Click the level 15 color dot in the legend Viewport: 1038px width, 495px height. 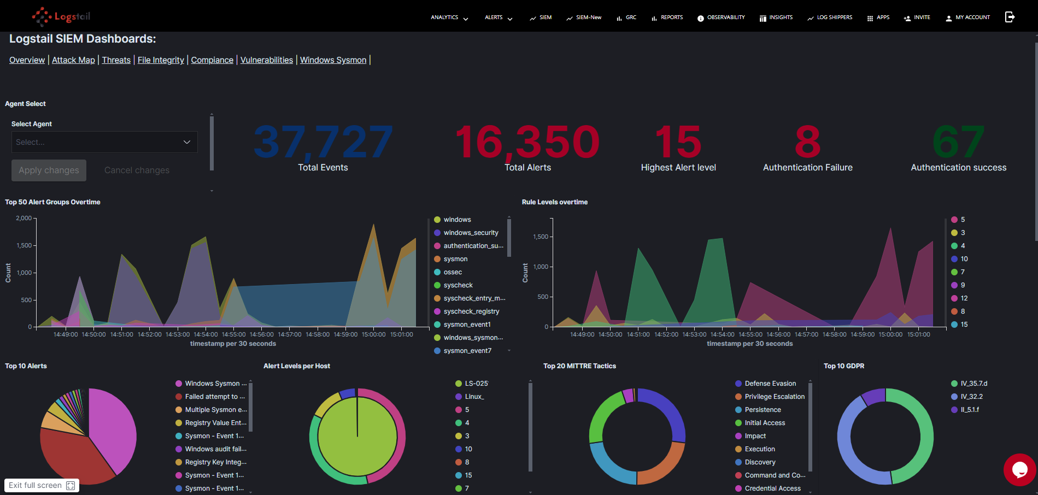[x=954, y=325]
